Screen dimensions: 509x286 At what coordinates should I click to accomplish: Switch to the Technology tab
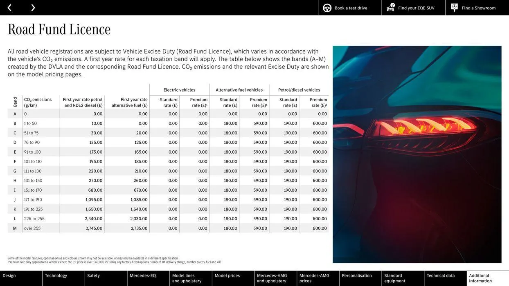click(x=63, y=278)
